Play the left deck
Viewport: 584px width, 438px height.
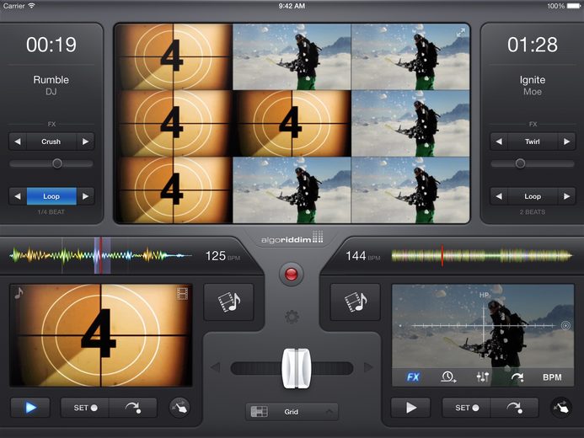click(x=30, y=408)
